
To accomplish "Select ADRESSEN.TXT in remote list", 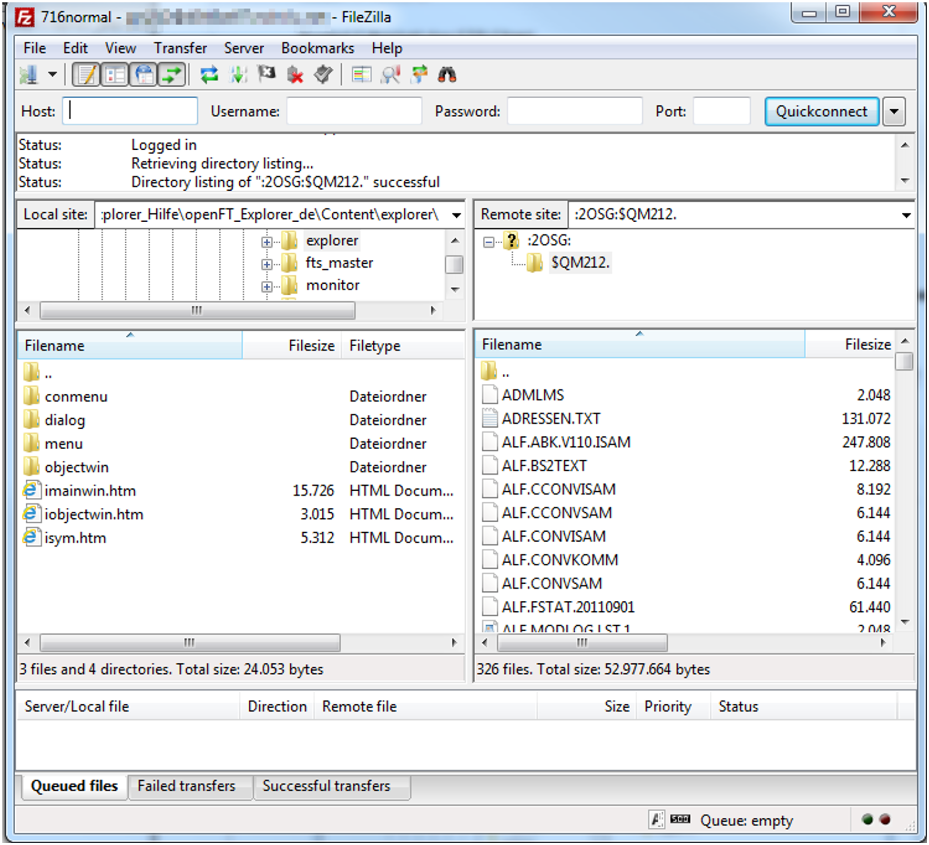I will point(551,419).
